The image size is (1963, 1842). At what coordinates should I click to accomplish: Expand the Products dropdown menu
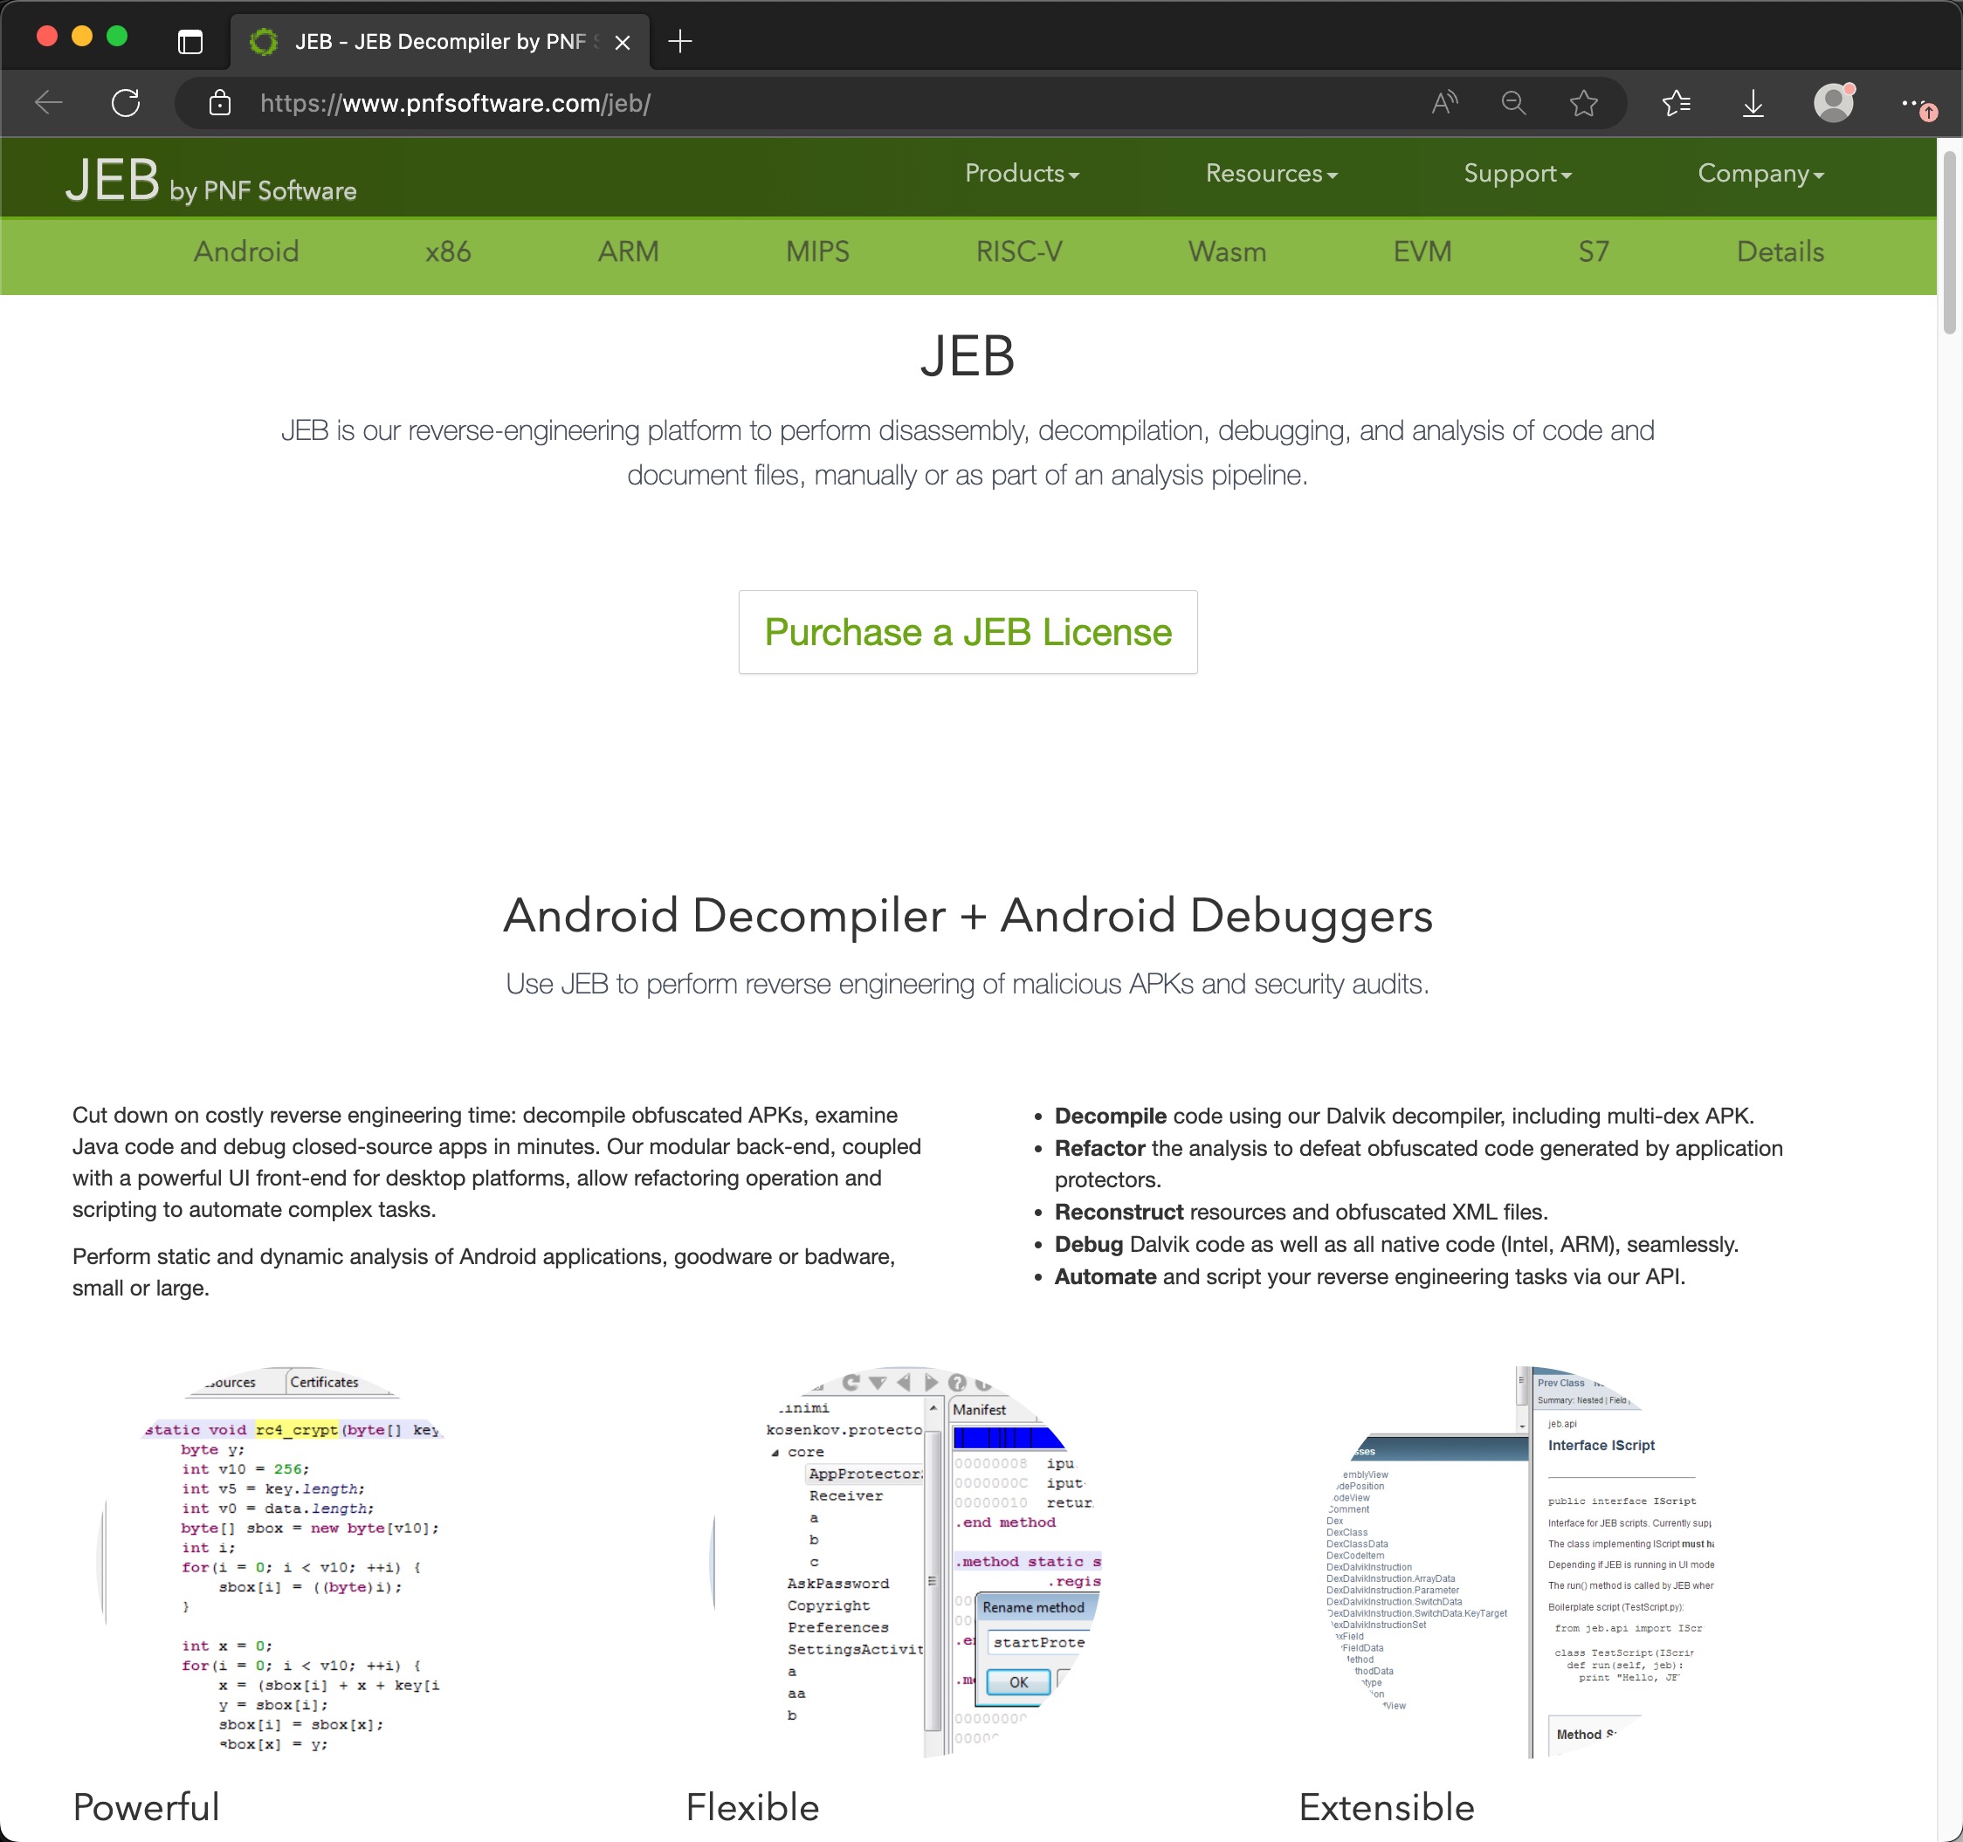point(1022,174)
